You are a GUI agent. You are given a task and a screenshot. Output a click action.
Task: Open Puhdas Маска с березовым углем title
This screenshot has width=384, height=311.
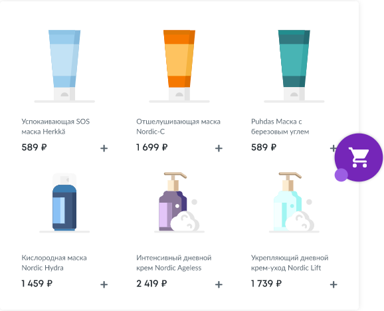click(x=280, y=127)
